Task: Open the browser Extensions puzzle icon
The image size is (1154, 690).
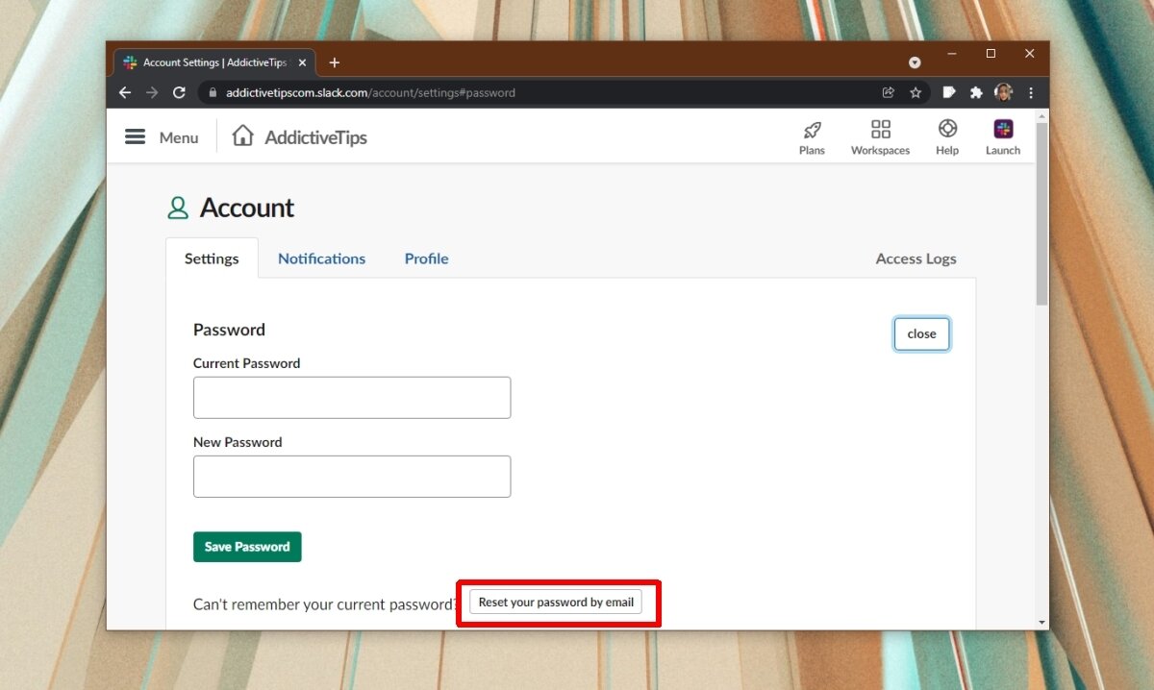Action: pos(976,93)
